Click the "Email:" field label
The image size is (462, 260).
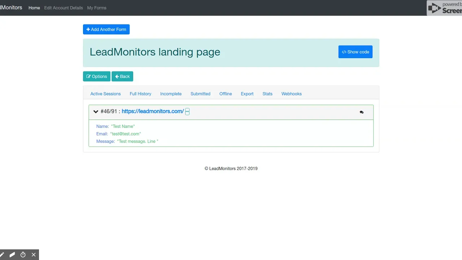point(102,134)
